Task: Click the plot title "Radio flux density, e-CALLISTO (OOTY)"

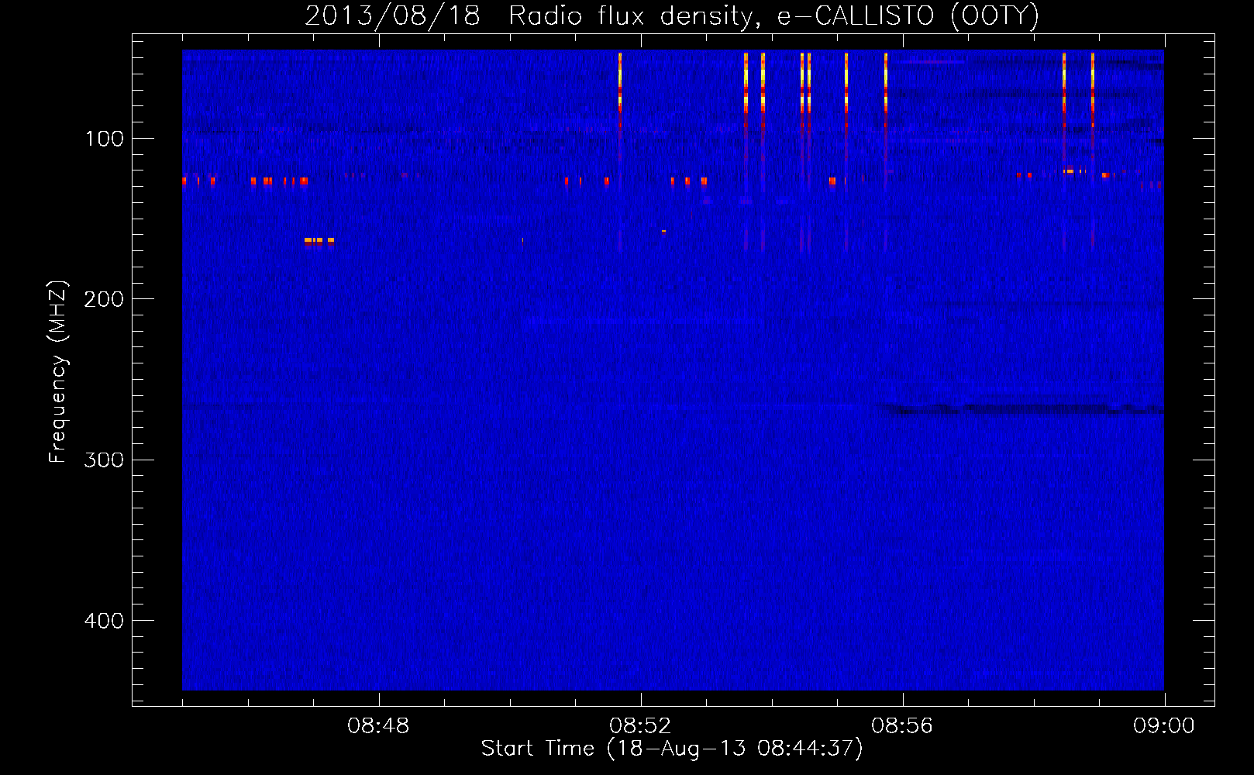Action: [773, 16]
